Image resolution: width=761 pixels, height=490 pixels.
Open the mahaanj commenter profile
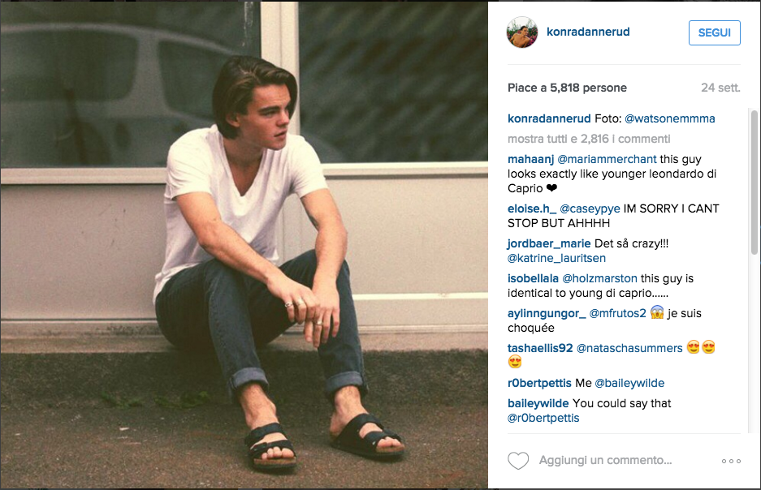click(x=530, y=160)
